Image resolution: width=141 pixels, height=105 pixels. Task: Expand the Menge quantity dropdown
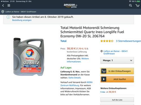(x=117, y=60)
